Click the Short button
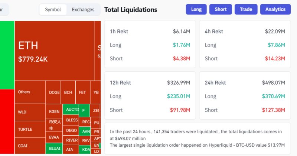 point(221,9)
